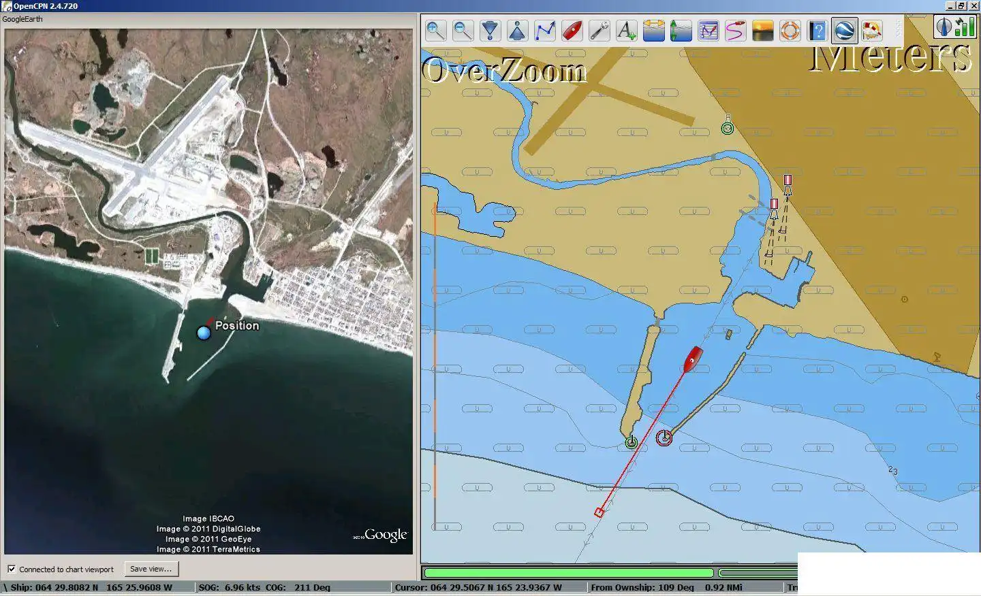Click the From Ownship bearing and distance readout

(x=666, y=587)
